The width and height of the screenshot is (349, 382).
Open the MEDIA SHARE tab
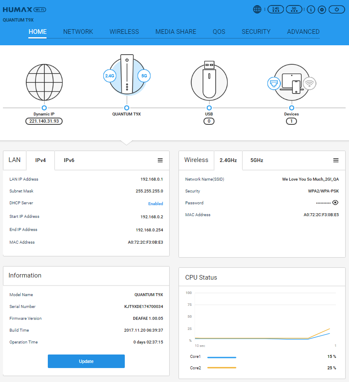176,32
